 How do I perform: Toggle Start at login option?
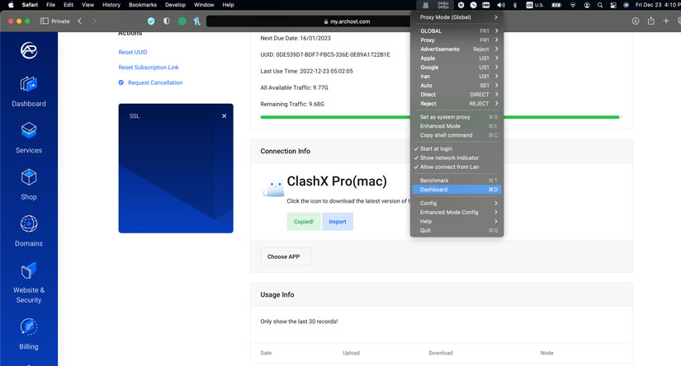click(457, 148)
